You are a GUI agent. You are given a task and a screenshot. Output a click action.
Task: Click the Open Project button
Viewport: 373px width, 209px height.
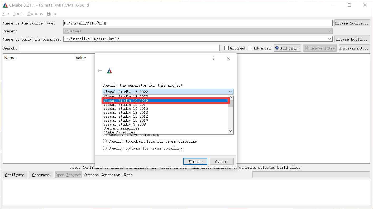pos(69,175)
